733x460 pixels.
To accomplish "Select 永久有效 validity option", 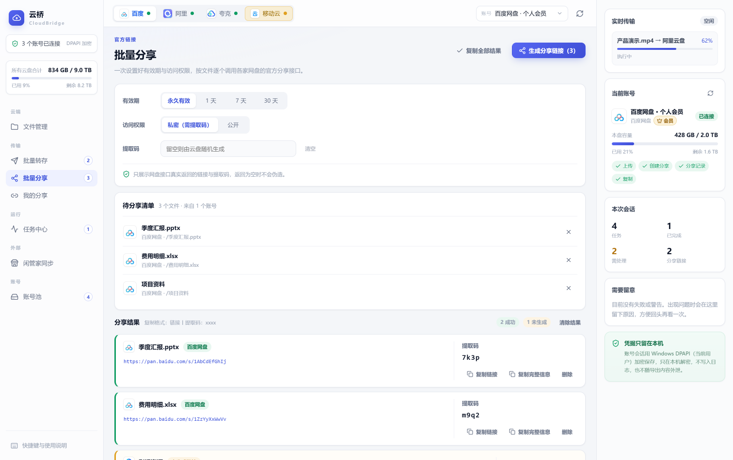I will click(x=179, y=101).
